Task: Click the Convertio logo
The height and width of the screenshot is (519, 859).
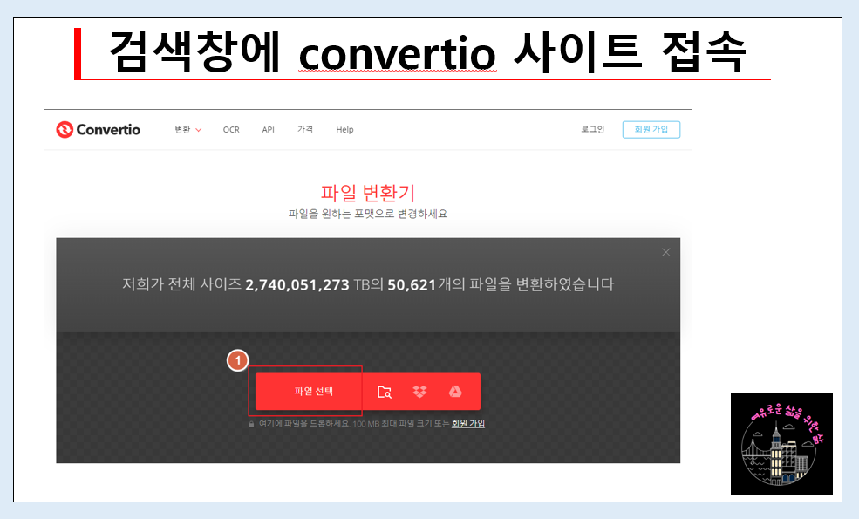Action: click(98, 130)
